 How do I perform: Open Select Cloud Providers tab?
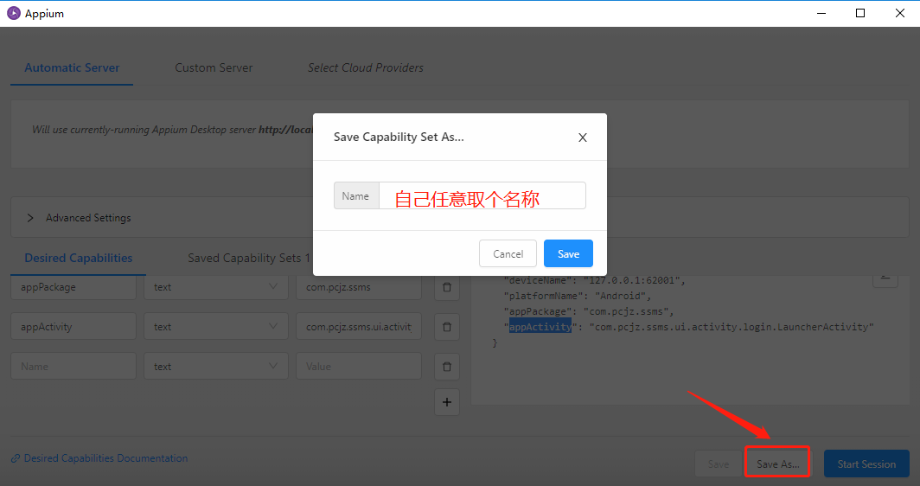(x=366, y=67)
